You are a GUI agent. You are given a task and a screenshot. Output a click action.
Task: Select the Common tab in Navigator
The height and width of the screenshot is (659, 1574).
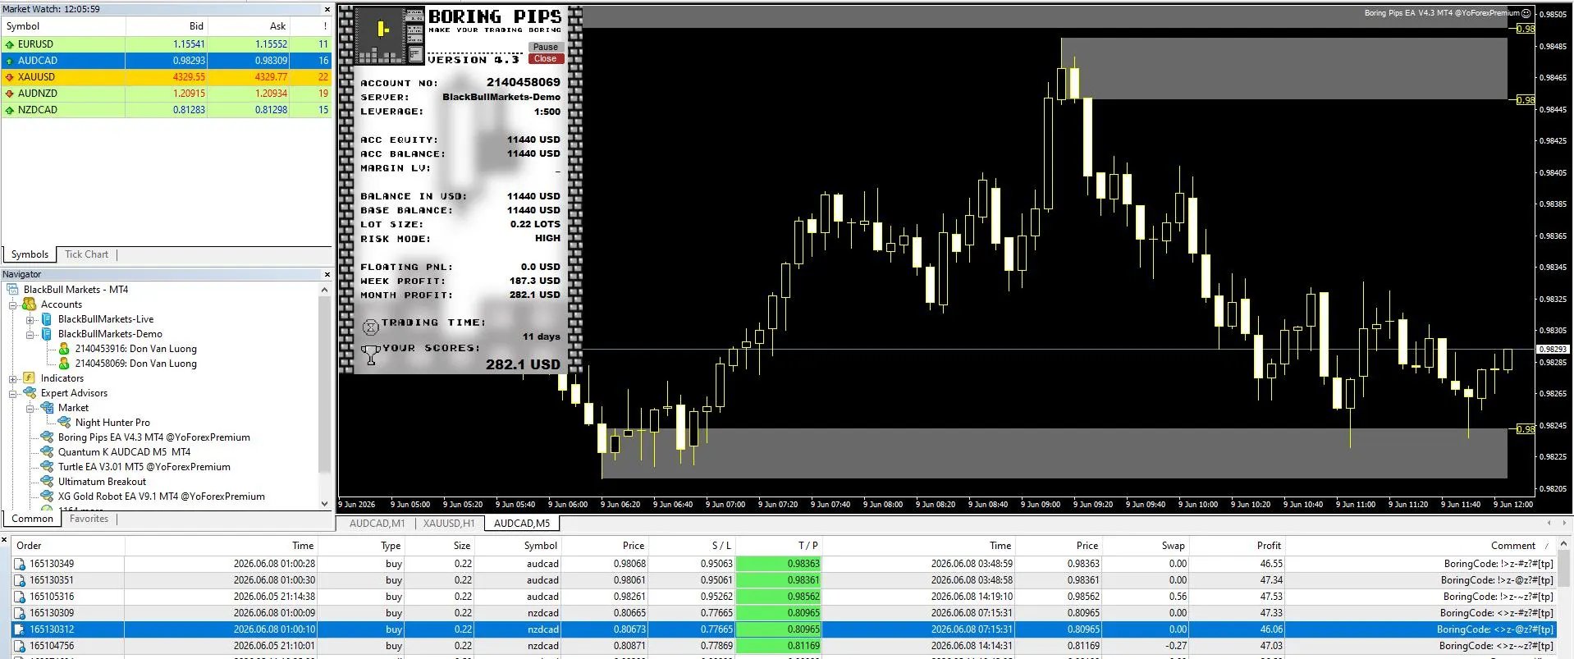click(33, 519)
